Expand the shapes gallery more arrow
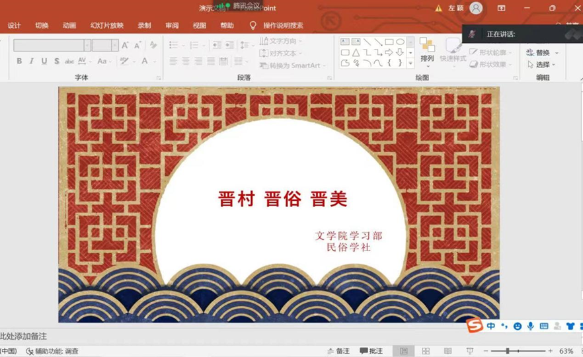 (x=410, y=63)
